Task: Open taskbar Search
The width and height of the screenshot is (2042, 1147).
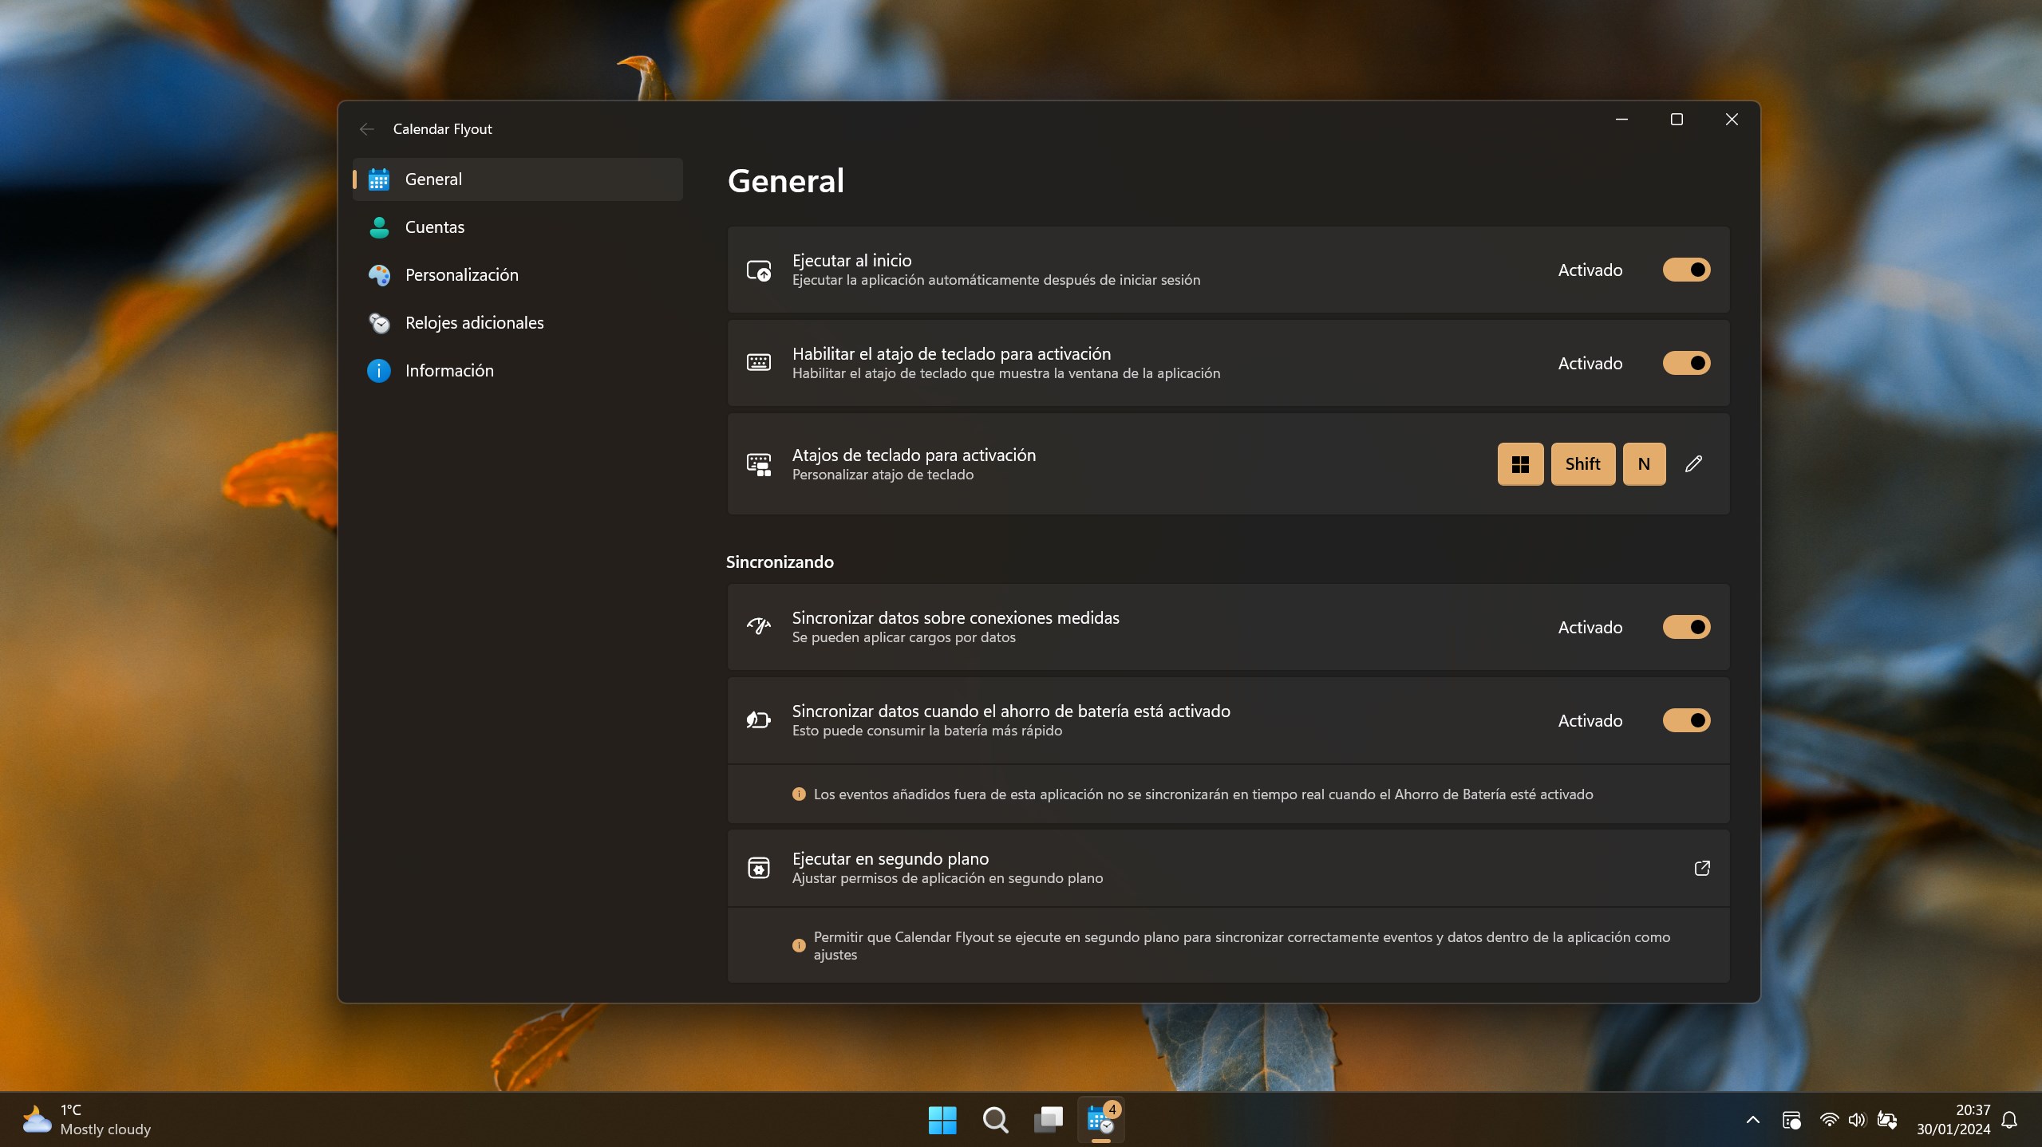Action: point(995,1120)
